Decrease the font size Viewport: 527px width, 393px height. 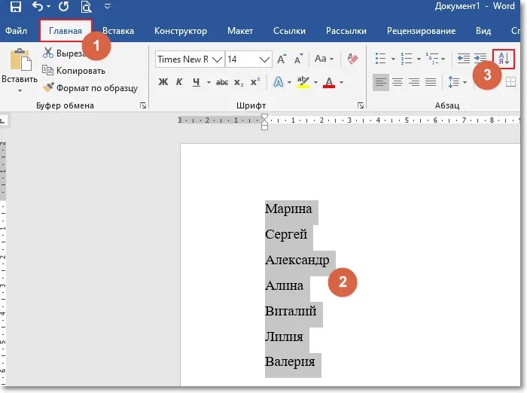tap(298, 59)
